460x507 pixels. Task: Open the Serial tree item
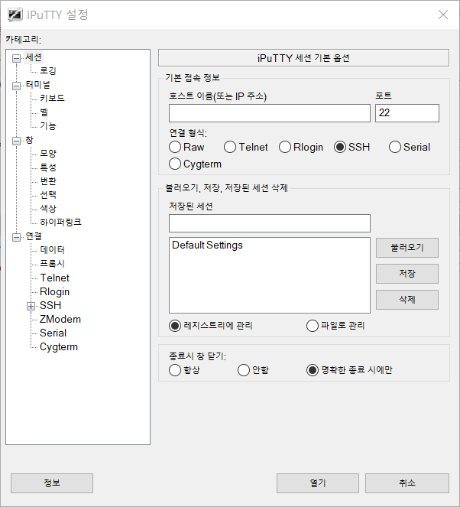coord(53,333)
